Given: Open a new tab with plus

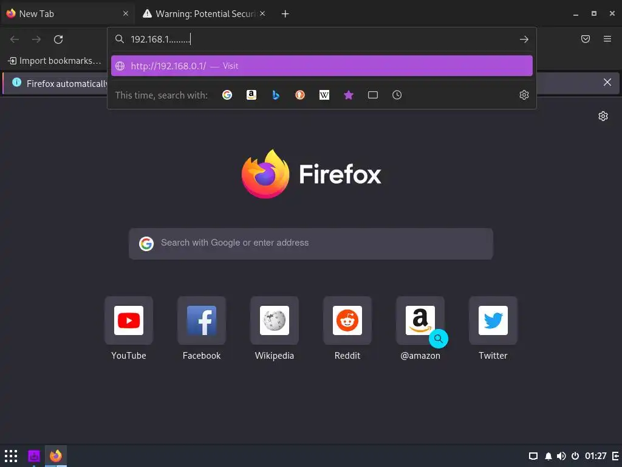Looking at the screenshot, I should 285,14.
